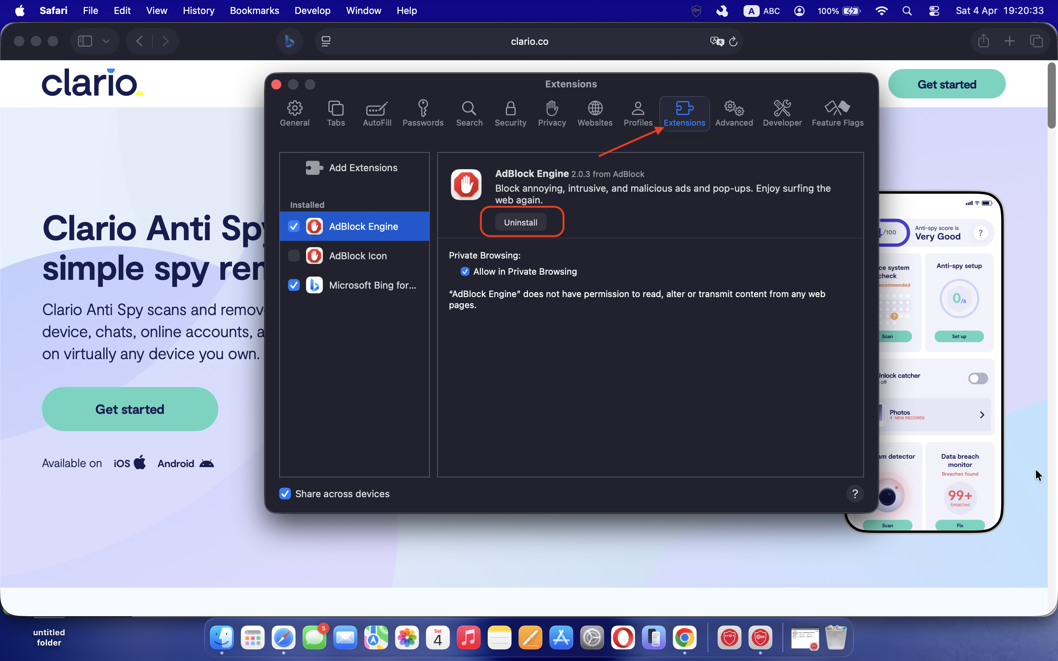Click the Bing extension icon in Safari toolbar
This screenshot has height=661, width=1058.
pyautogui.click(x=289, y=41)
